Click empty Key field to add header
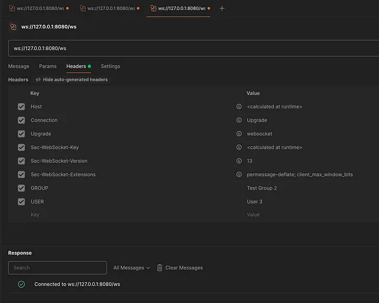 (x=118, y=215)
